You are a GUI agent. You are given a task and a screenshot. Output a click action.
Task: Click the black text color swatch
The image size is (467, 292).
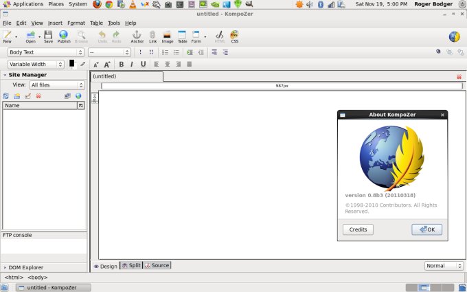(71, 63)
